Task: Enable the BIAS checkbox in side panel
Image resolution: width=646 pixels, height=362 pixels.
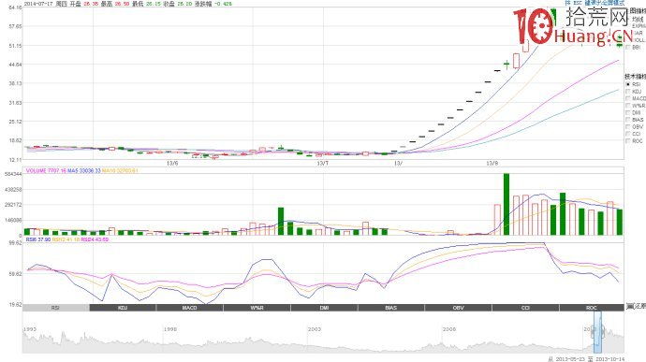Action: [628, 120]
